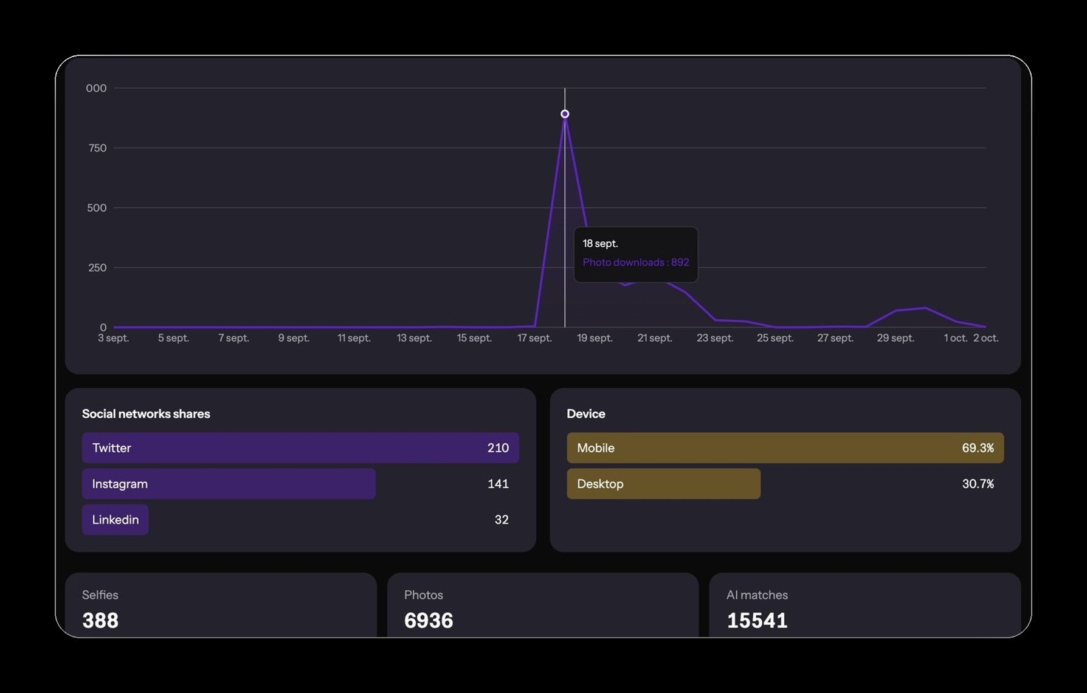The width and height of the screenshot is (1087, 693).
Task: Click the 18 sept. peak data point
Action: pyautogui.click(x=565, y=114)
